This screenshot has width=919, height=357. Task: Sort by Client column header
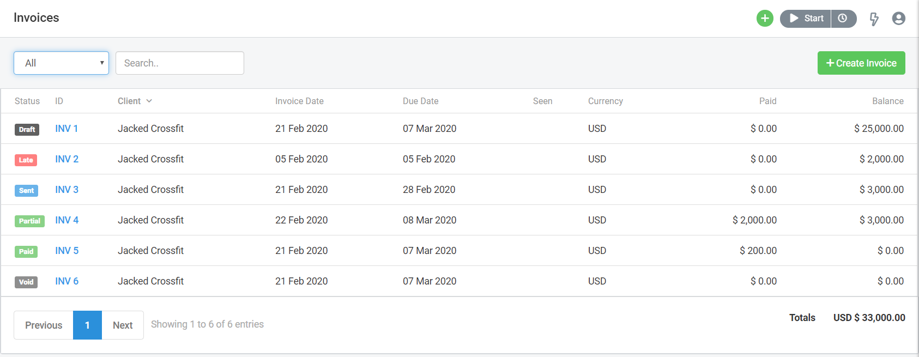coord(135,101)
